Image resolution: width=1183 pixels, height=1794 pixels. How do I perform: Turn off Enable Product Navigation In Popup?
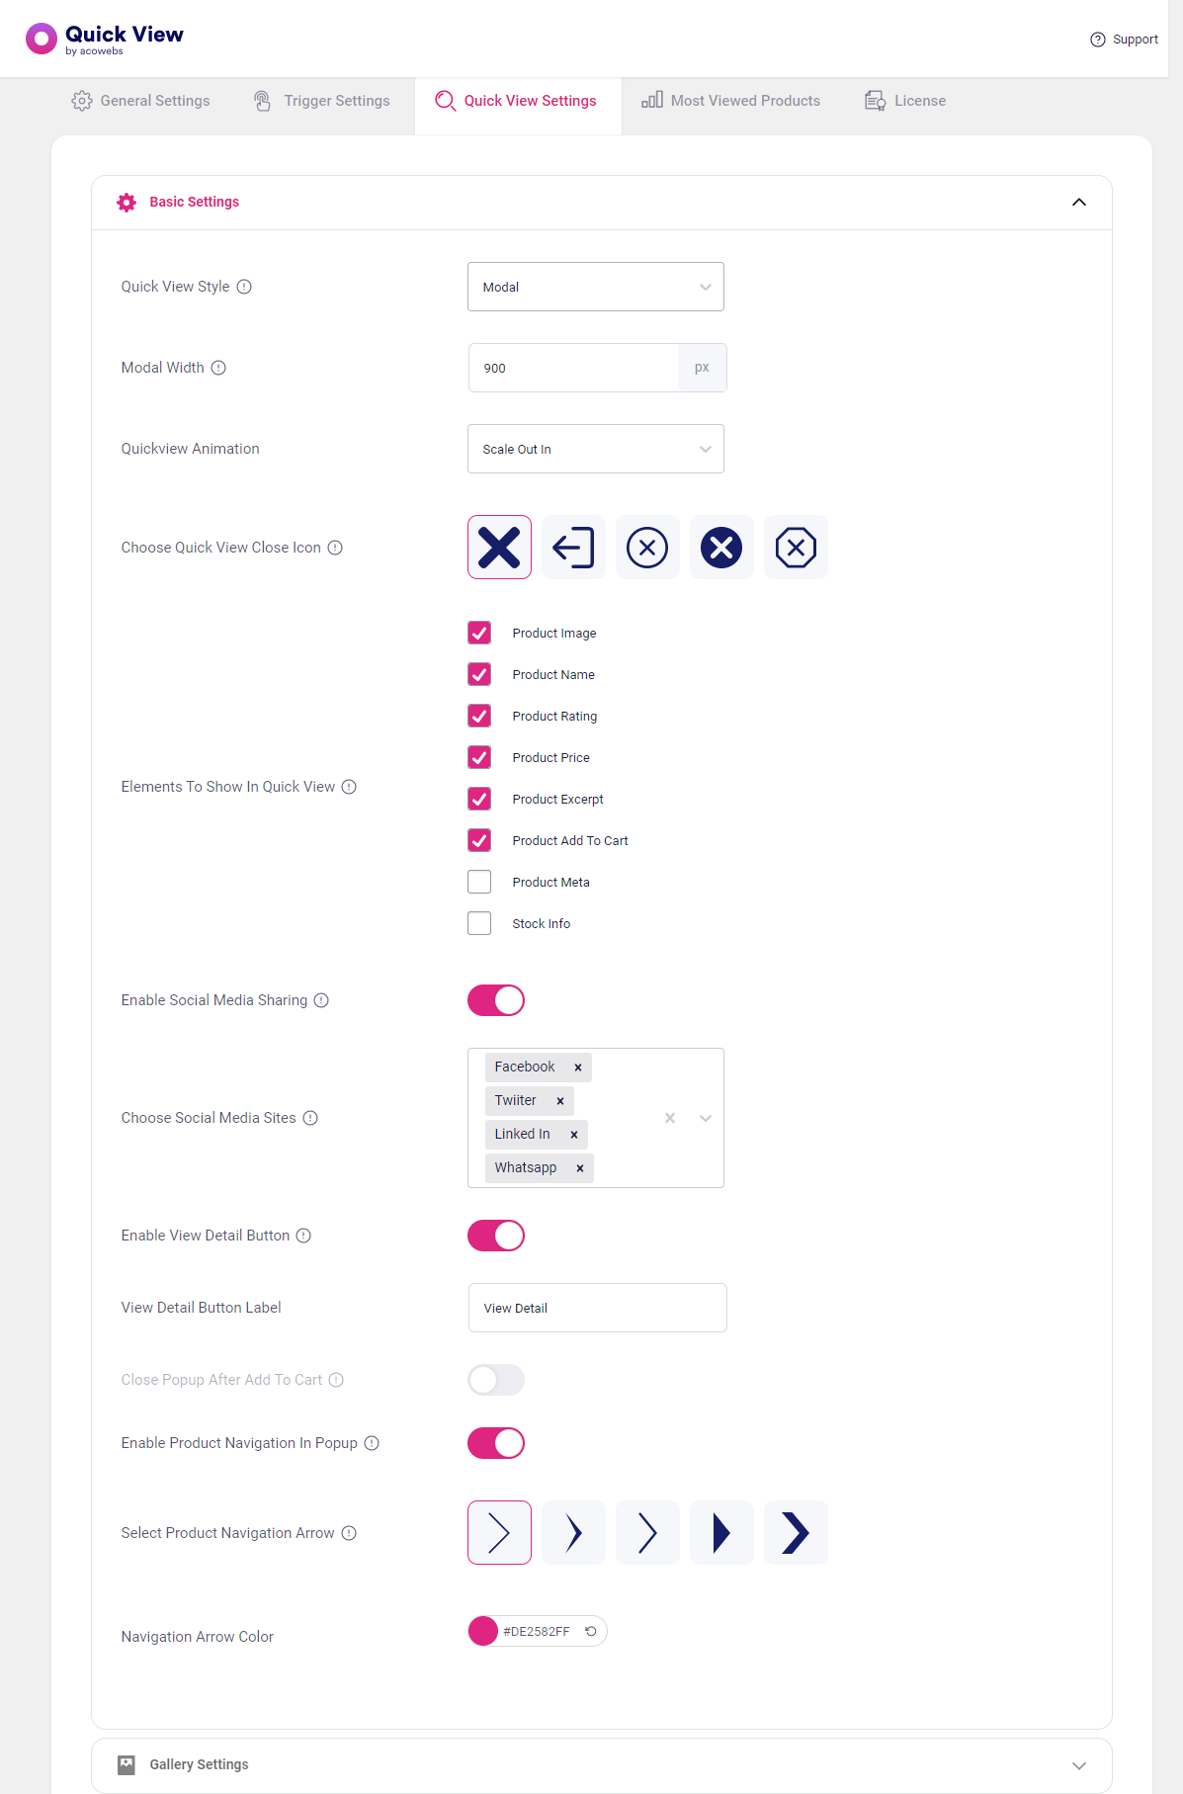pyautogui.click(x=496, y=1443)
